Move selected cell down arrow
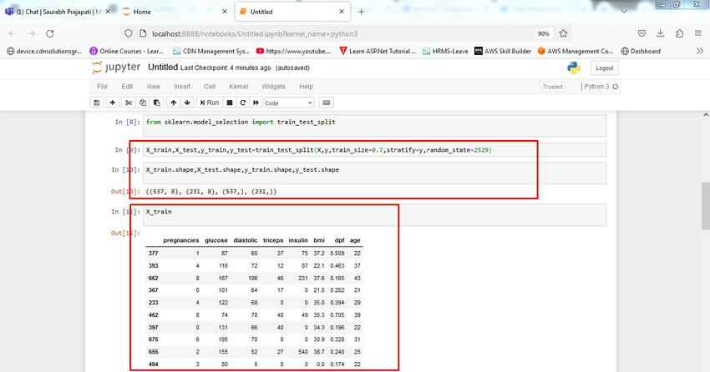The height and width of the screenshot is (372, 710). (187, 103)
